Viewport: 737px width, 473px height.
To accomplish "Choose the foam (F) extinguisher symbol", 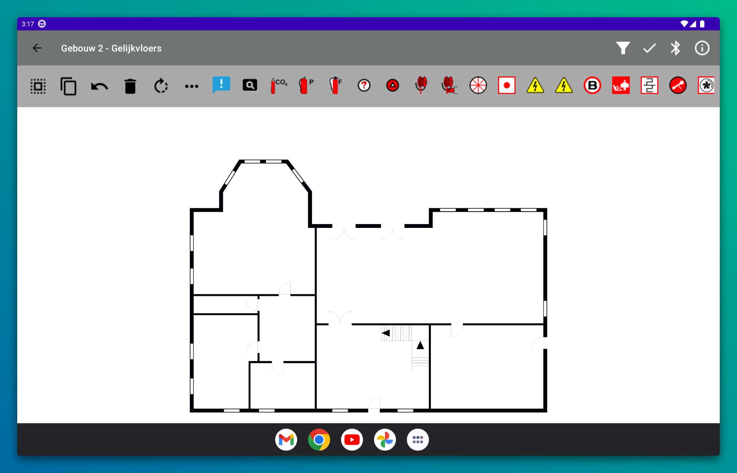I will (x=335, y=85).
